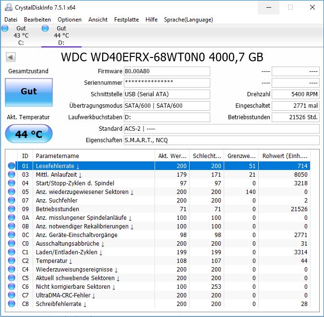Screen dimensions: 324x317
Task: Click the Grenzwe... column header
Action: [x=241, y=156]
